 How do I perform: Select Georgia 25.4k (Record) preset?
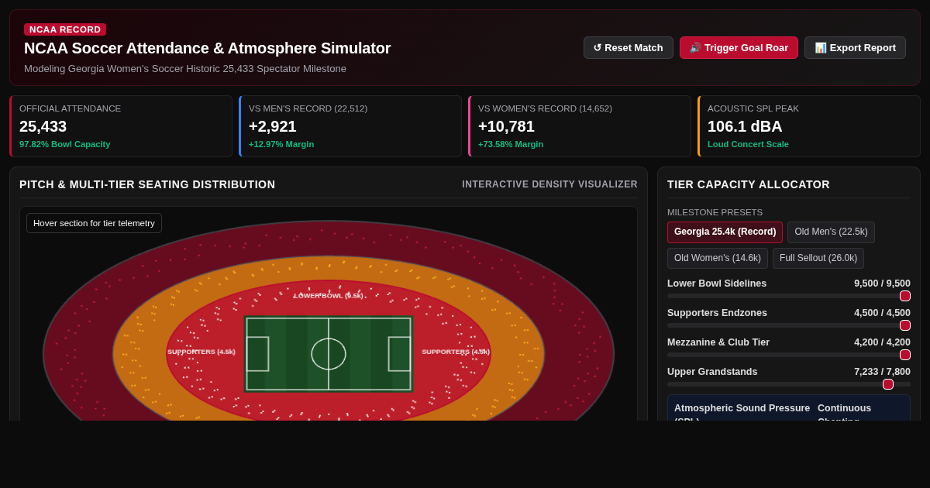[725, 232]
